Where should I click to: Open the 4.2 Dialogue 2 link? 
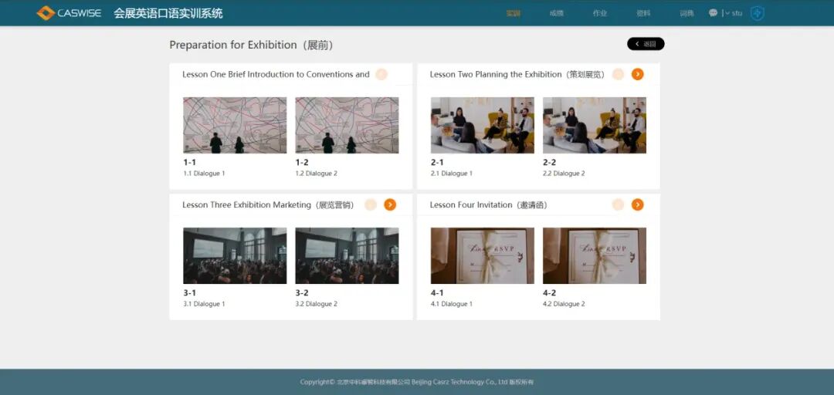pyautogui.click(x=564, y=304)
